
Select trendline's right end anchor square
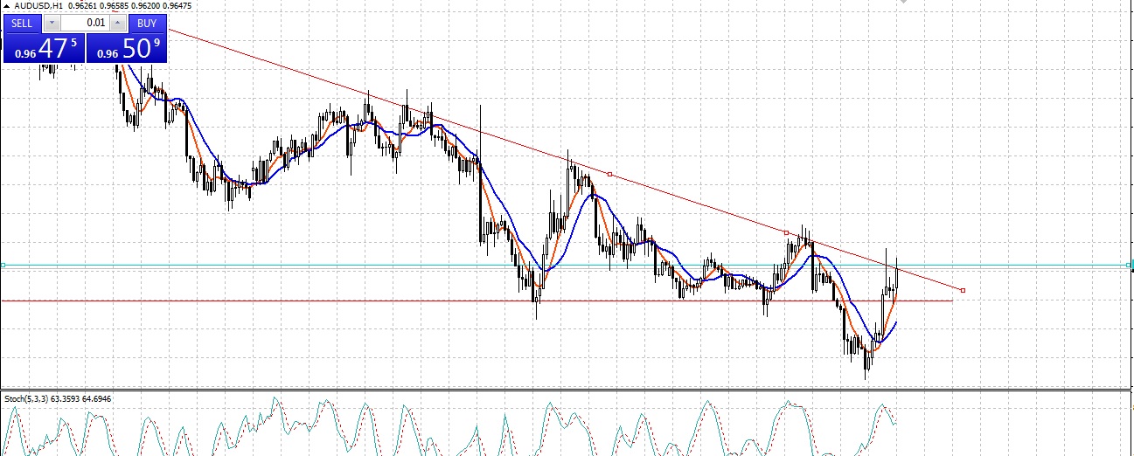click(963, 290)
